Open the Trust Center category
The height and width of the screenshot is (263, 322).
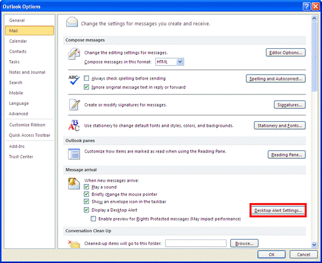click(30, 156)
